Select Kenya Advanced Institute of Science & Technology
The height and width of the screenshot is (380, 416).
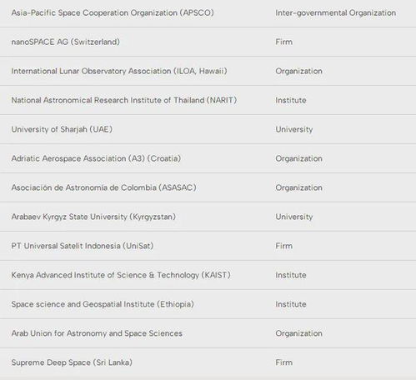pos(105,275)
